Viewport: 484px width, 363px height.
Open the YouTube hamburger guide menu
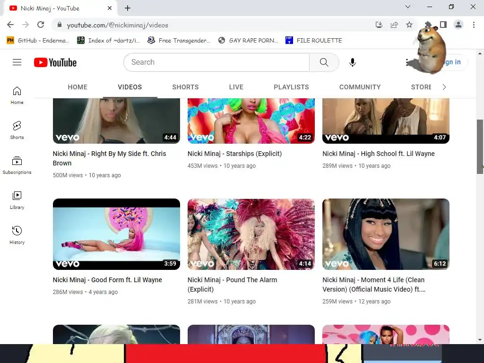click(x=17, y=62)
